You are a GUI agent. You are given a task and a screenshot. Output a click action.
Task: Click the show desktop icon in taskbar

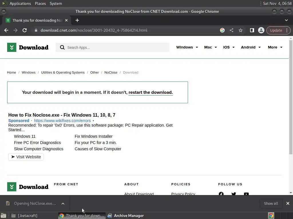3,216
